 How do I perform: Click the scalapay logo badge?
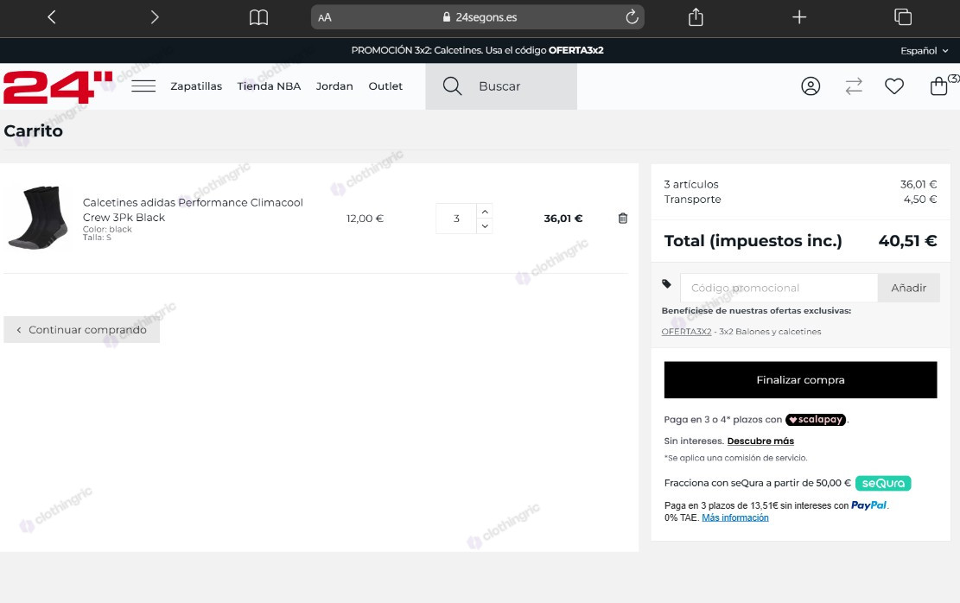point(816,420)
